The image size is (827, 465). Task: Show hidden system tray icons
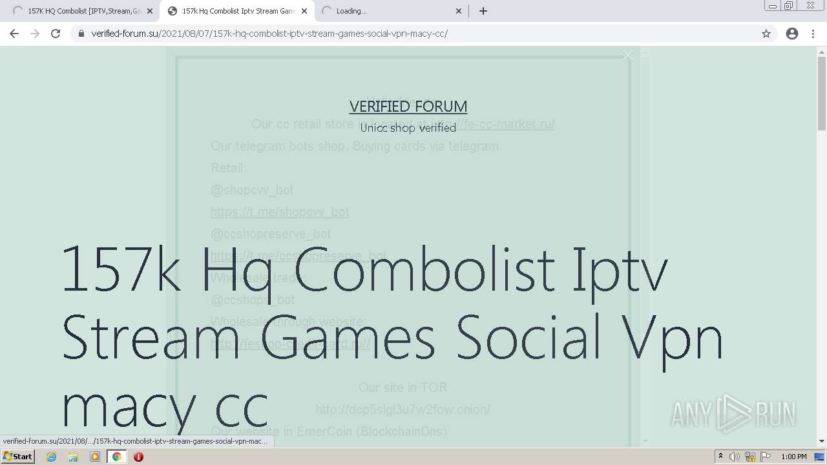click(721, 457)
